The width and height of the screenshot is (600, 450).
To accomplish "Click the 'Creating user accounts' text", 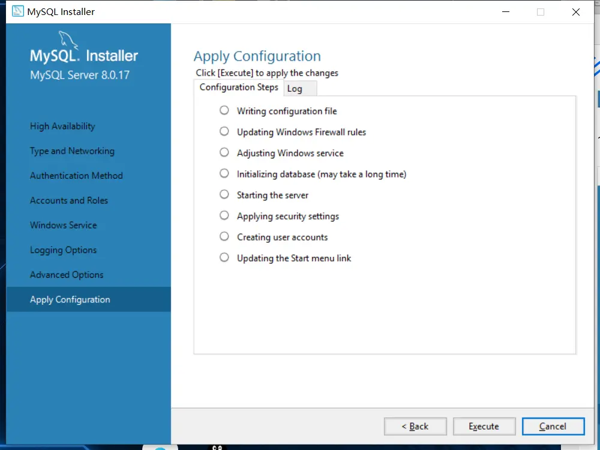I will coord(283,238).
